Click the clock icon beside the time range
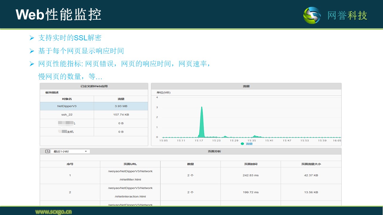This screenshot has width=383, height=215. [x=48, y=151]
